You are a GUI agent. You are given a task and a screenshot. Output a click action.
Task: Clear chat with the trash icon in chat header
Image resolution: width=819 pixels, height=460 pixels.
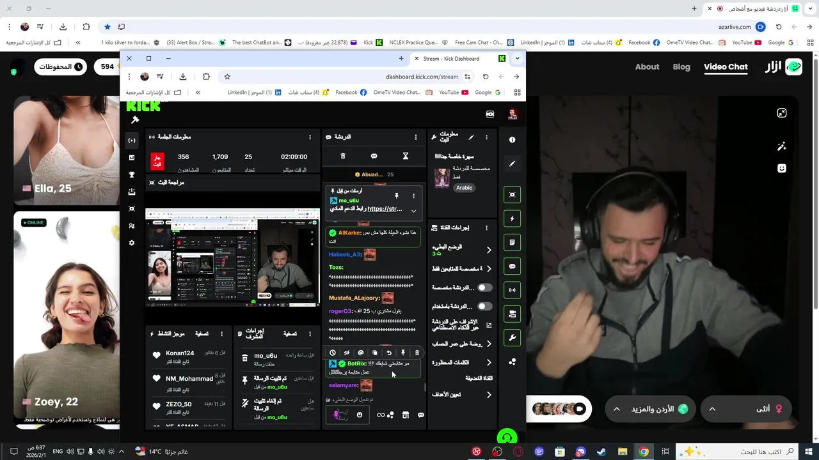343,156
